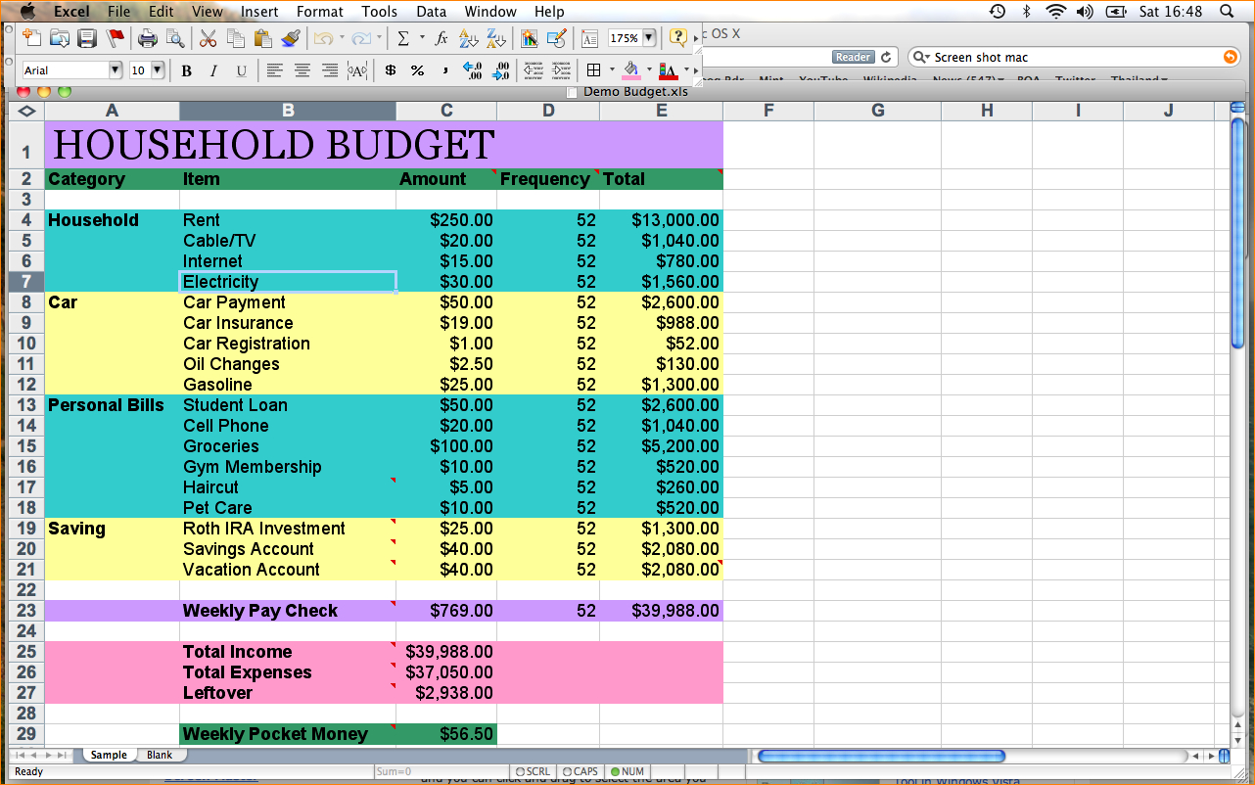Click the Sort Ascending icon

click(468, 37)
